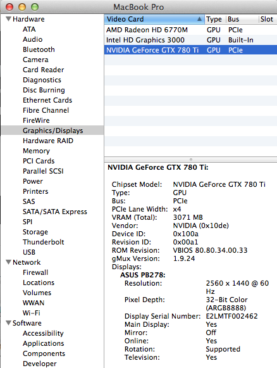Click the Video Card sort arrow
Screen dimensions: 277x368
click(199, 19)
